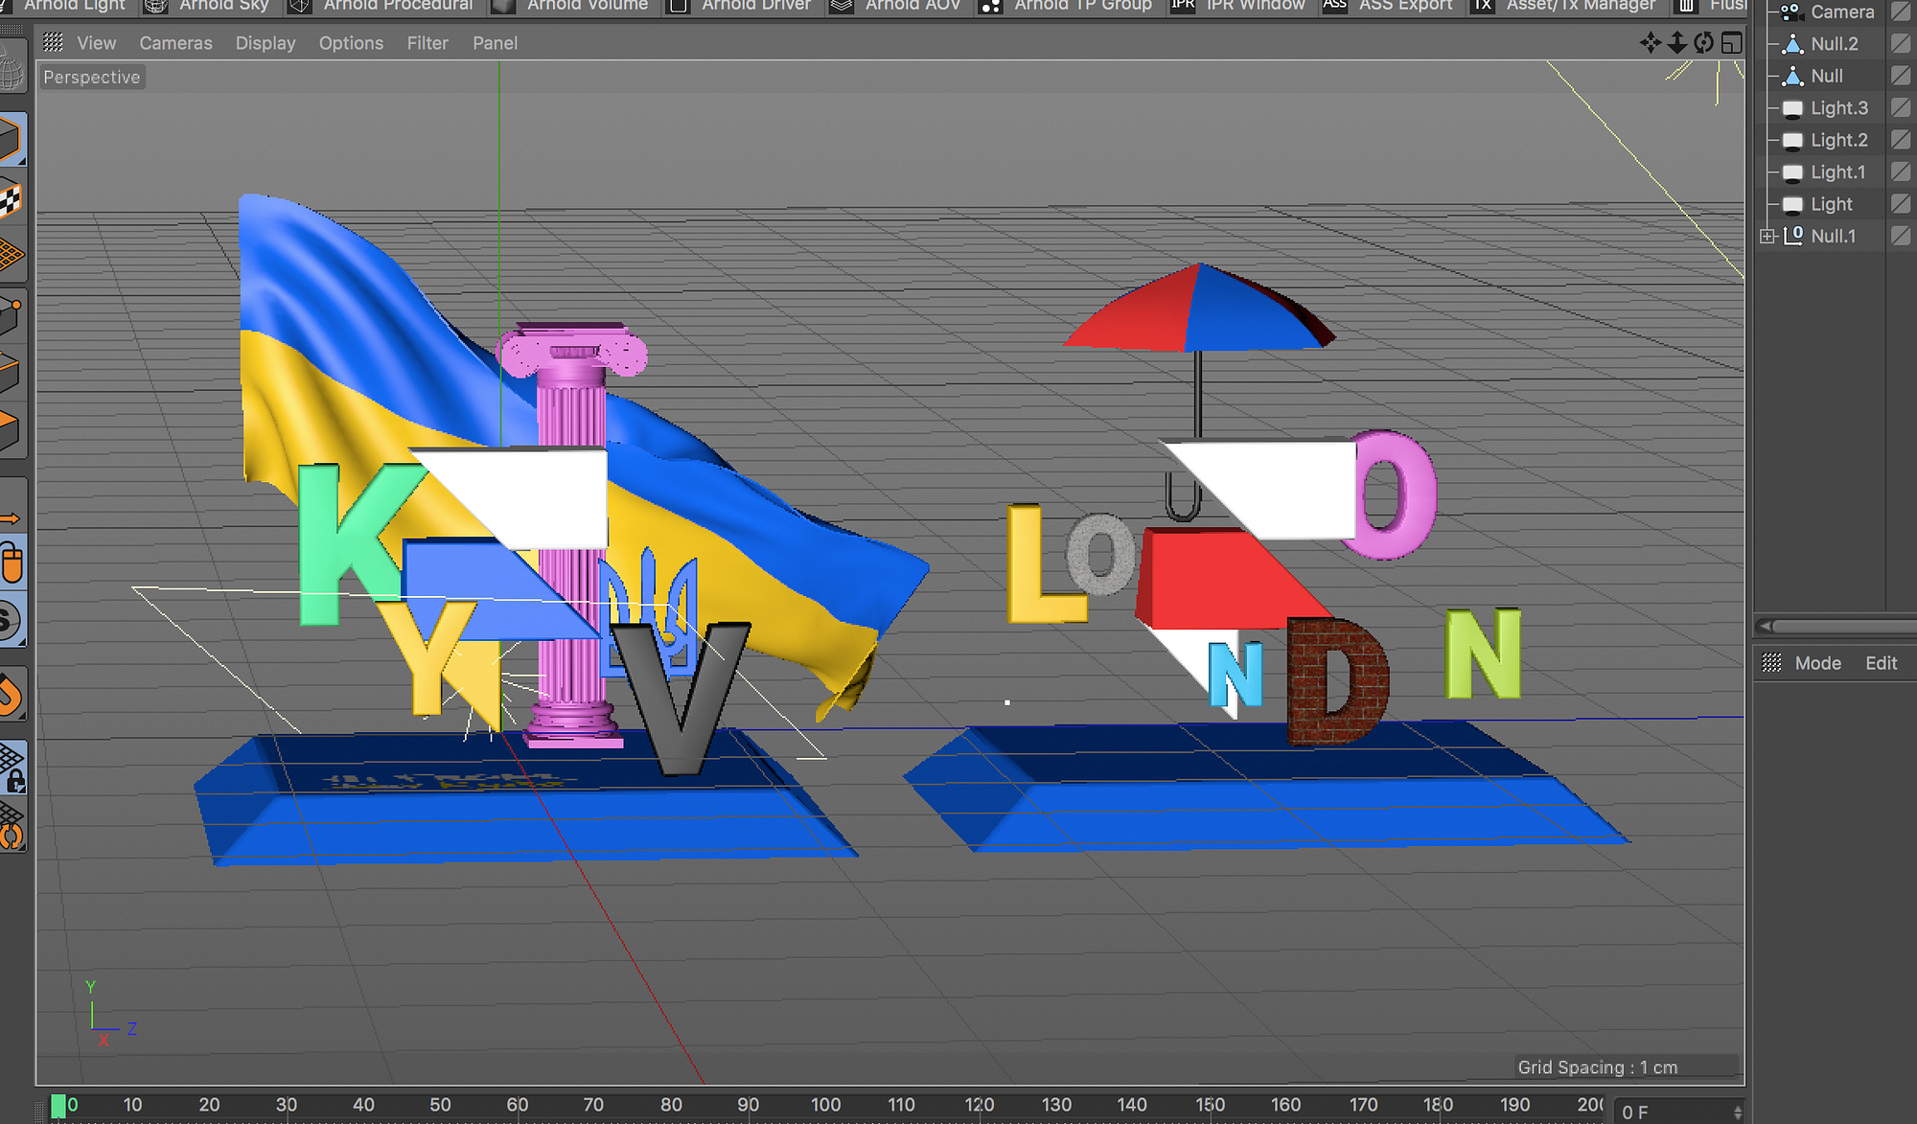Select the Light.2 object name
1917x1124 pixels.
click(x=1838, y=140)
